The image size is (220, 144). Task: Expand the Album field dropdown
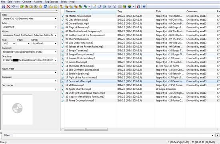56,35
